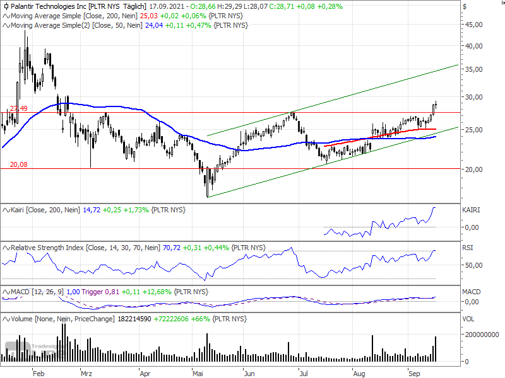
Task: Click the 0,00 label on the MACD axis
Action: (472, 302)
